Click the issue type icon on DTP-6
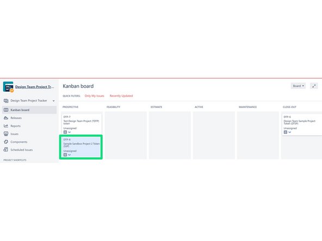 pyautogui.click(x=286, y=132)
